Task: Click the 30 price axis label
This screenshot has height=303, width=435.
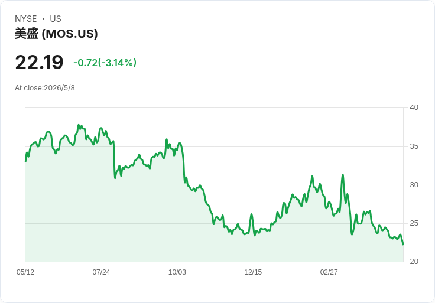Action: click(414, 185)
